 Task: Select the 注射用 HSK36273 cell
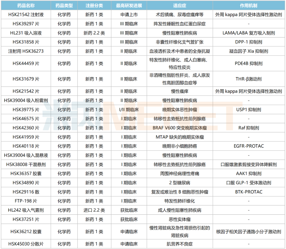tap(26, 51)
